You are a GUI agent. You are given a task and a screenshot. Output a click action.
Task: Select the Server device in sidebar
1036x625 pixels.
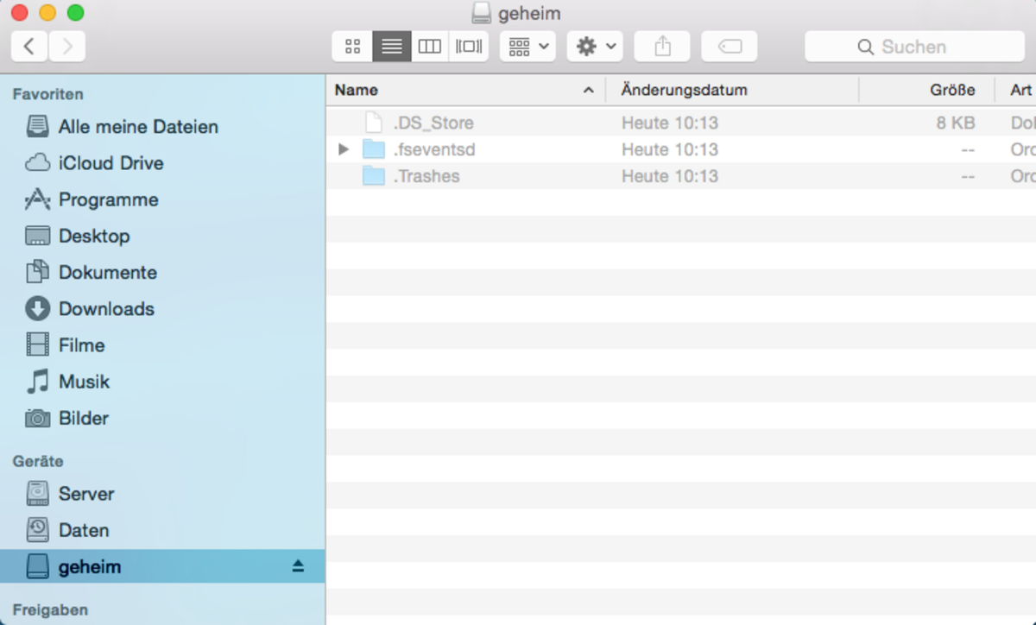click(x=85, y=494)
